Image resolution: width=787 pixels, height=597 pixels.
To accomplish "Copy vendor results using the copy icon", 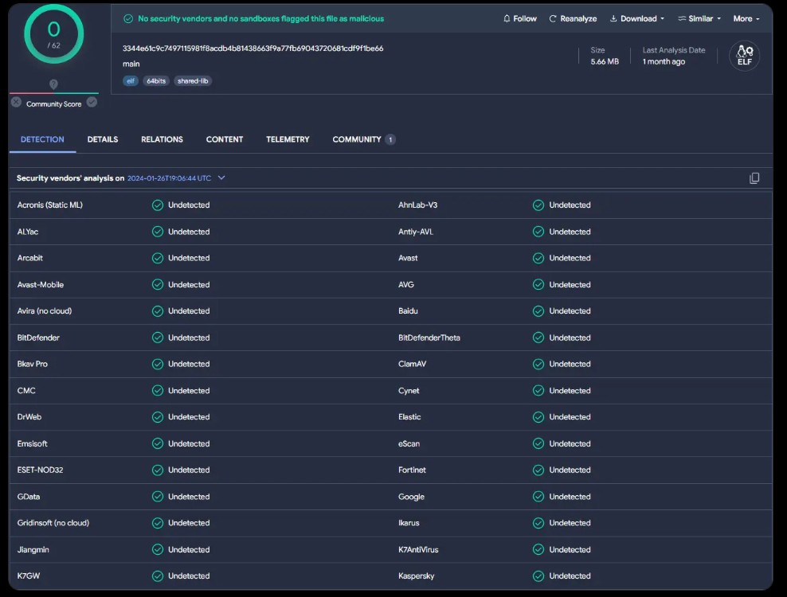I will point(754,178).
